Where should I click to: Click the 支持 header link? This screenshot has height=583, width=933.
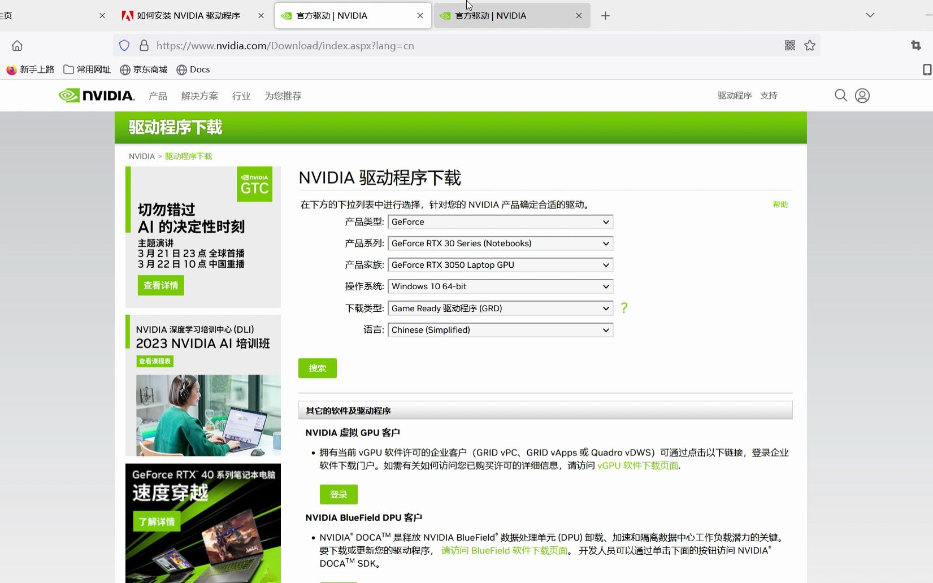click(769, 95)
